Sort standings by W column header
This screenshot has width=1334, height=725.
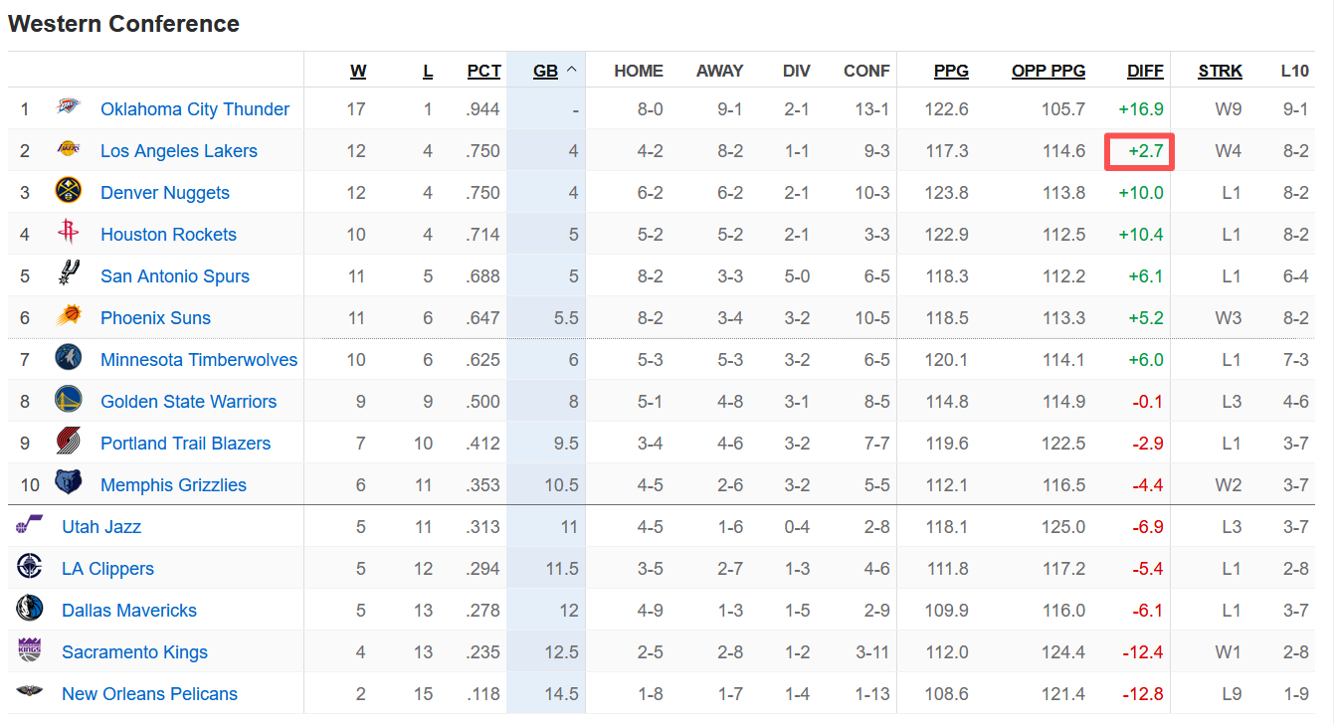tap(358, 71)
